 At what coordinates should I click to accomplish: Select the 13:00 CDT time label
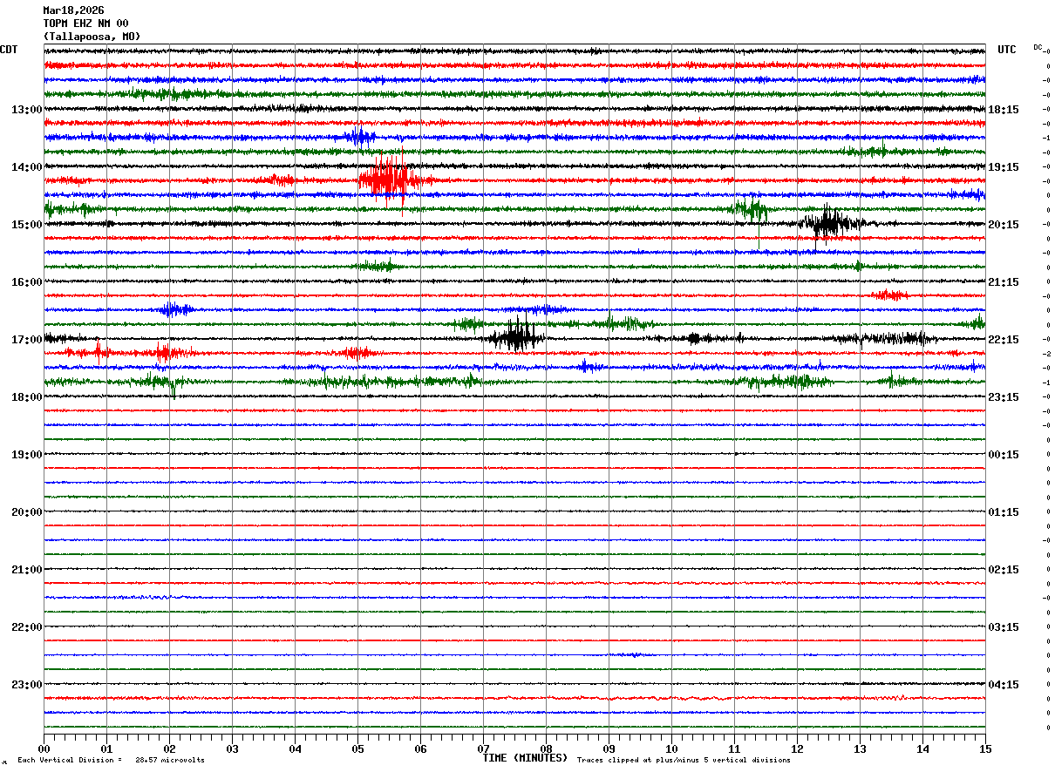(27, 110)
